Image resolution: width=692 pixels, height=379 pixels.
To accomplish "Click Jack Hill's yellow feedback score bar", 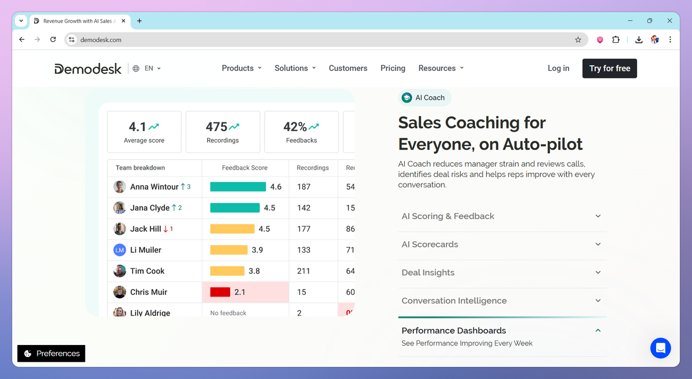I will [x=232, y=228].
